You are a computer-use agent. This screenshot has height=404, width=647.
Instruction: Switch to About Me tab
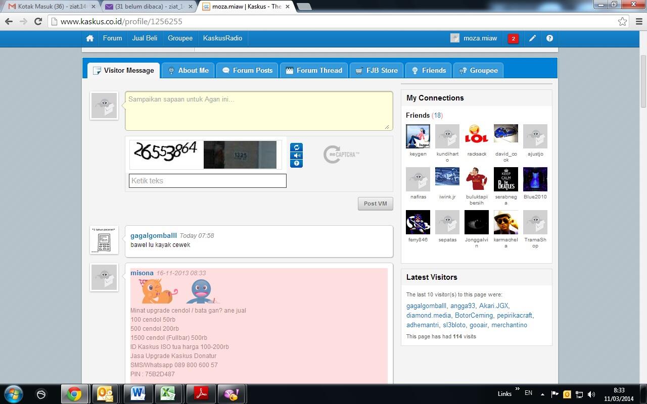click(x=188, y=71)
